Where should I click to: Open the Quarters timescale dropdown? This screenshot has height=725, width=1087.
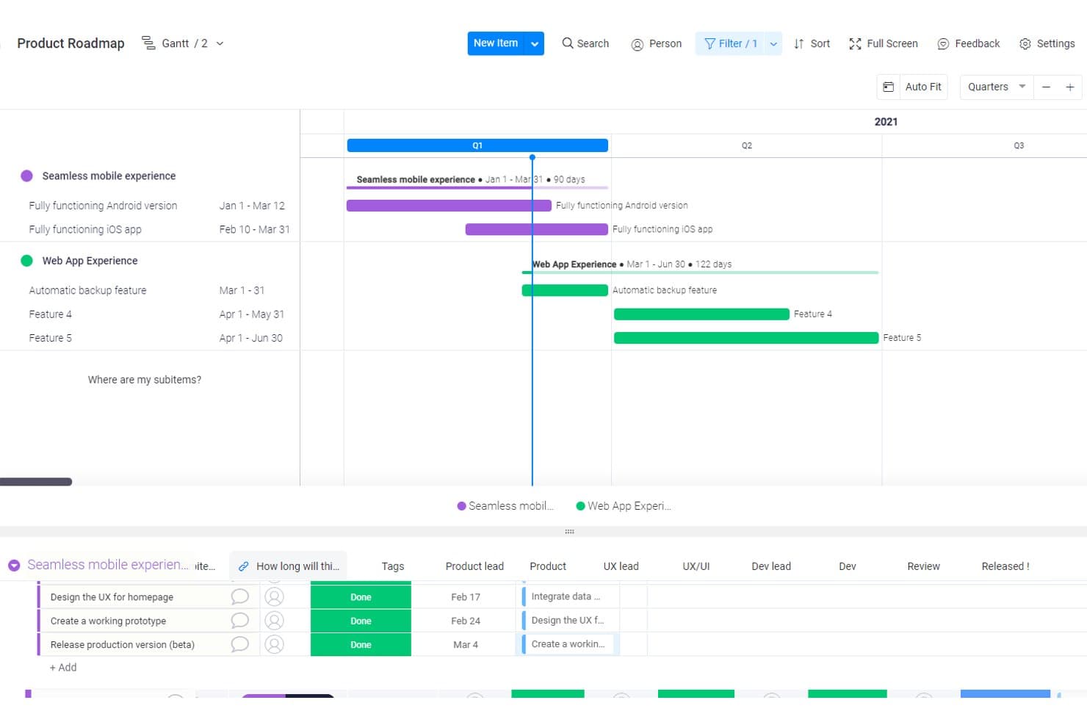point(996,87)
